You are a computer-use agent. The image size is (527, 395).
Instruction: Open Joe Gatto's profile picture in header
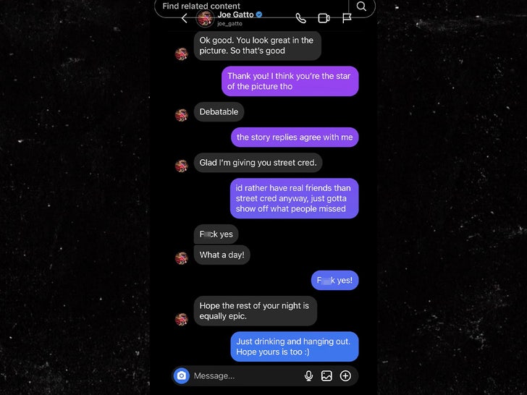coord(205,18)
